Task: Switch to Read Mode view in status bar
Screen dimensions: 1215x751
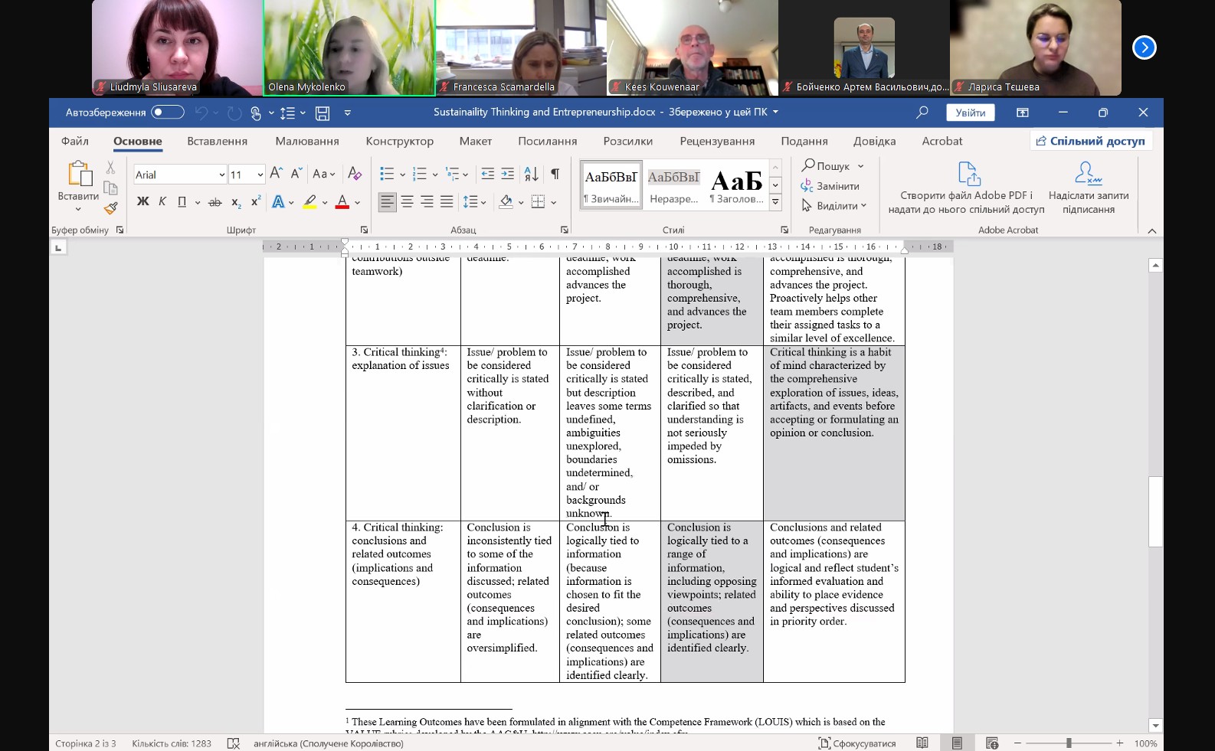Action: tap(922, 743)
